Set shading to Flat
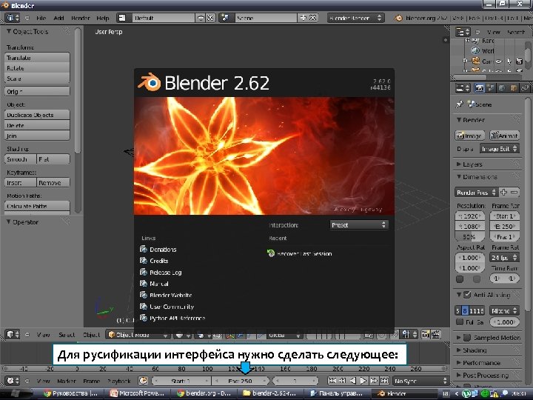The image size is (533, 400). click(x=53, y=159)
